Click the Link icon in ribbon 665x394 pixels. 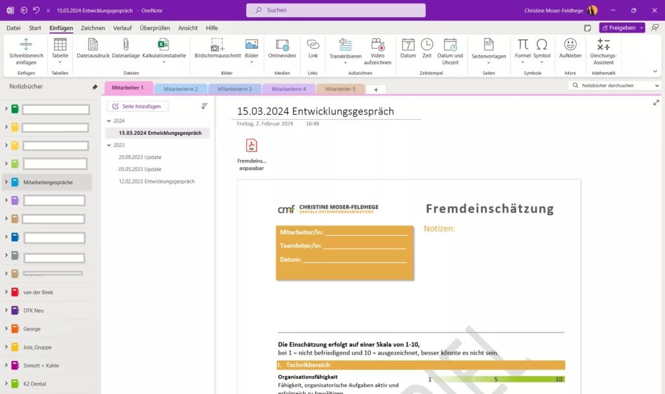coord(313,45)
